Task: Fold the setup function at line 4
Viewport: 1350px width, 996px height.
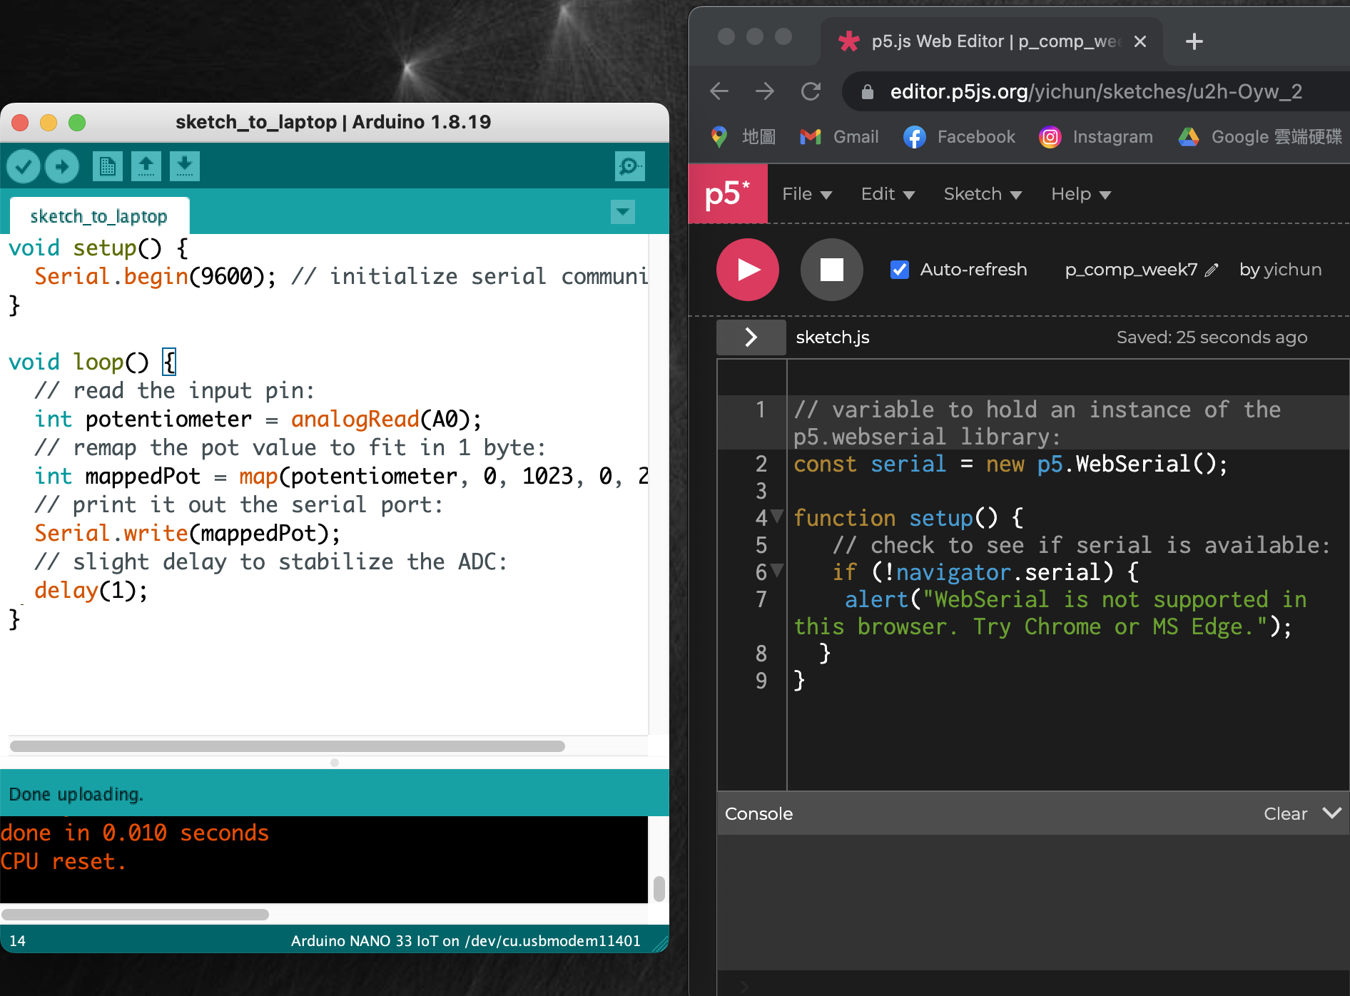Action: tap(778, 516)
